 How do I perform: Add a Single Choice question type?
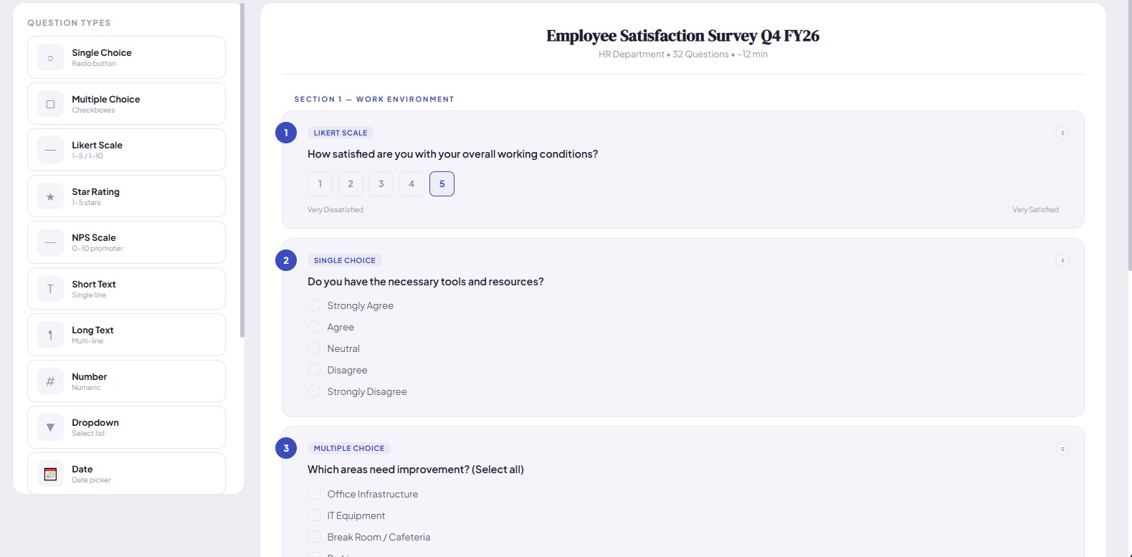(x=126, y=57)
